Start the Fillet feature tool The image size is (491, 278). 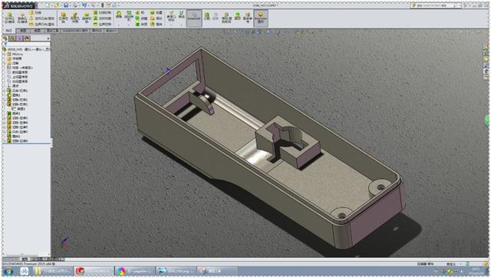pyautogui.click(x=119, y=15)
